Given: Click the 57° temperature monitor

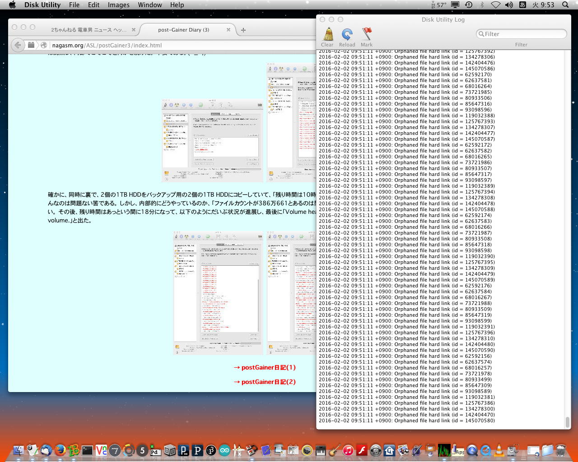Looking at the screenshot, I should (x=438, y=5).
